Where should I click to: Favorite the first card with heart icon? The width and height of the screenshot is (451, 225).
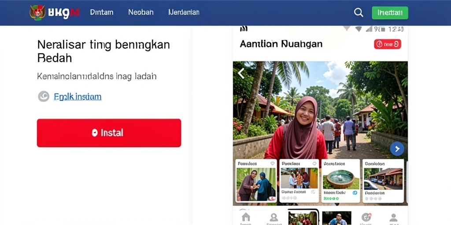(272, 163)
